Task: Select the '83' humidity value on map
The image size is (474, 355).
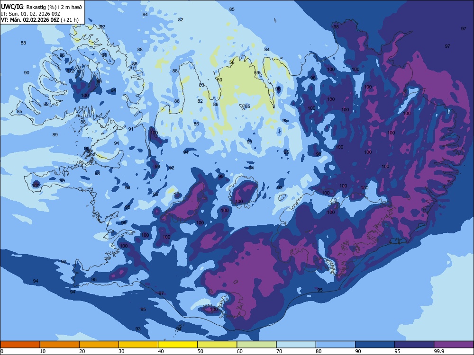Action: point(201,85)
